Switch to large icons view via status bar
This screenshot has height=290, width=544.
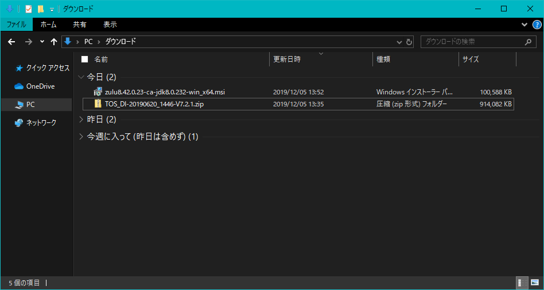[534, 283]
